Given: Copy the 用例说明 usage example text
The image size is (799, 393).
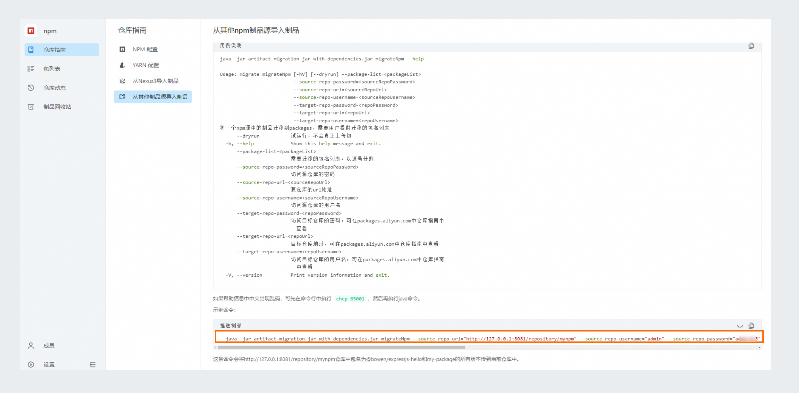Looking at the screenshot, I should (x=751, y=46).
